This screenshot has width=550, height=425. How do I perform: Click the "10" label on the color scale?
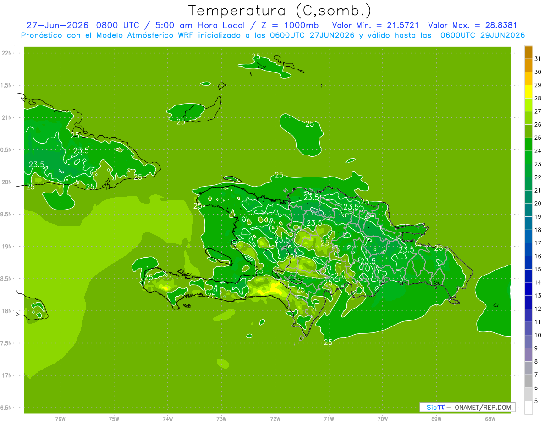tap(538, 335)
